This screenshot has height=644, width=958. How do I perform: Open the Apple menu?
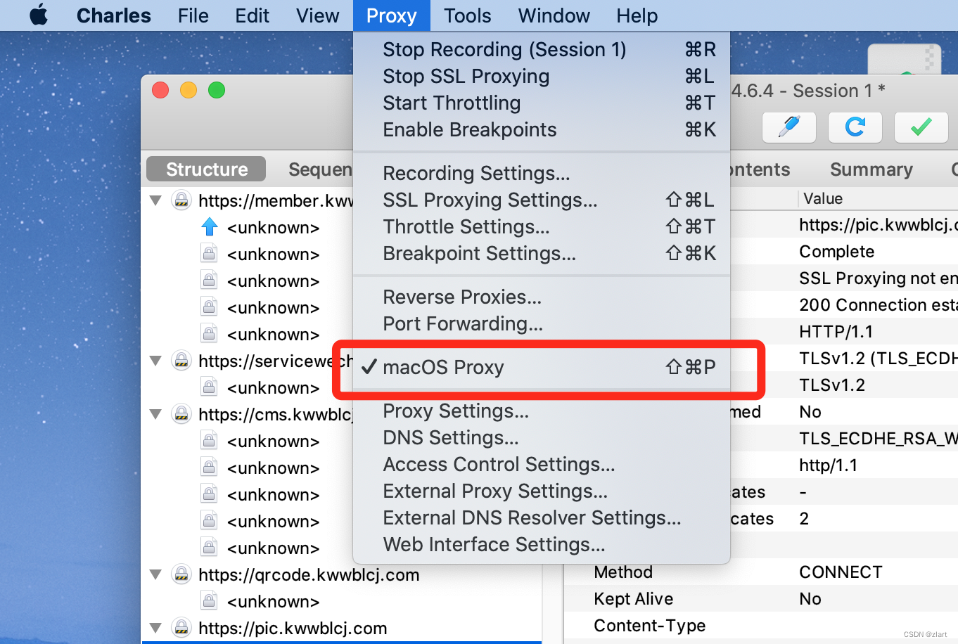coord(39,15)
